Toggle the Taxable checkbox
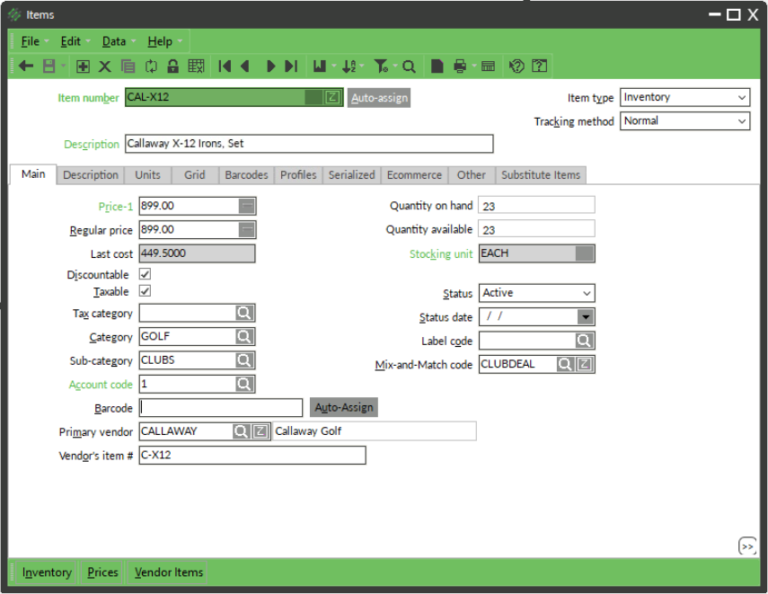This screenshot has width=768, height=594. click(x=145, y=291)
